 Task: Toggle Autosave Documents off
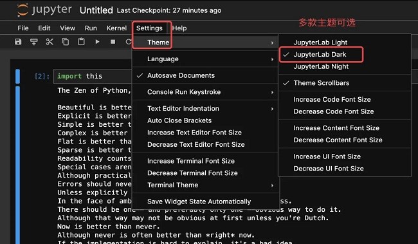coord(205,75)
